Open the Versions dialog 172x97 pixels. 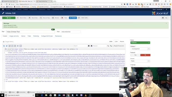56,18
